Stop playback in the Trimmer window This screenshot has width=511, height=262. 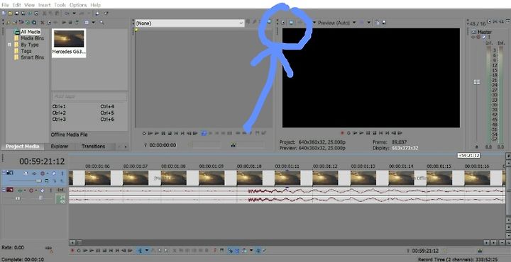point(170,133)
